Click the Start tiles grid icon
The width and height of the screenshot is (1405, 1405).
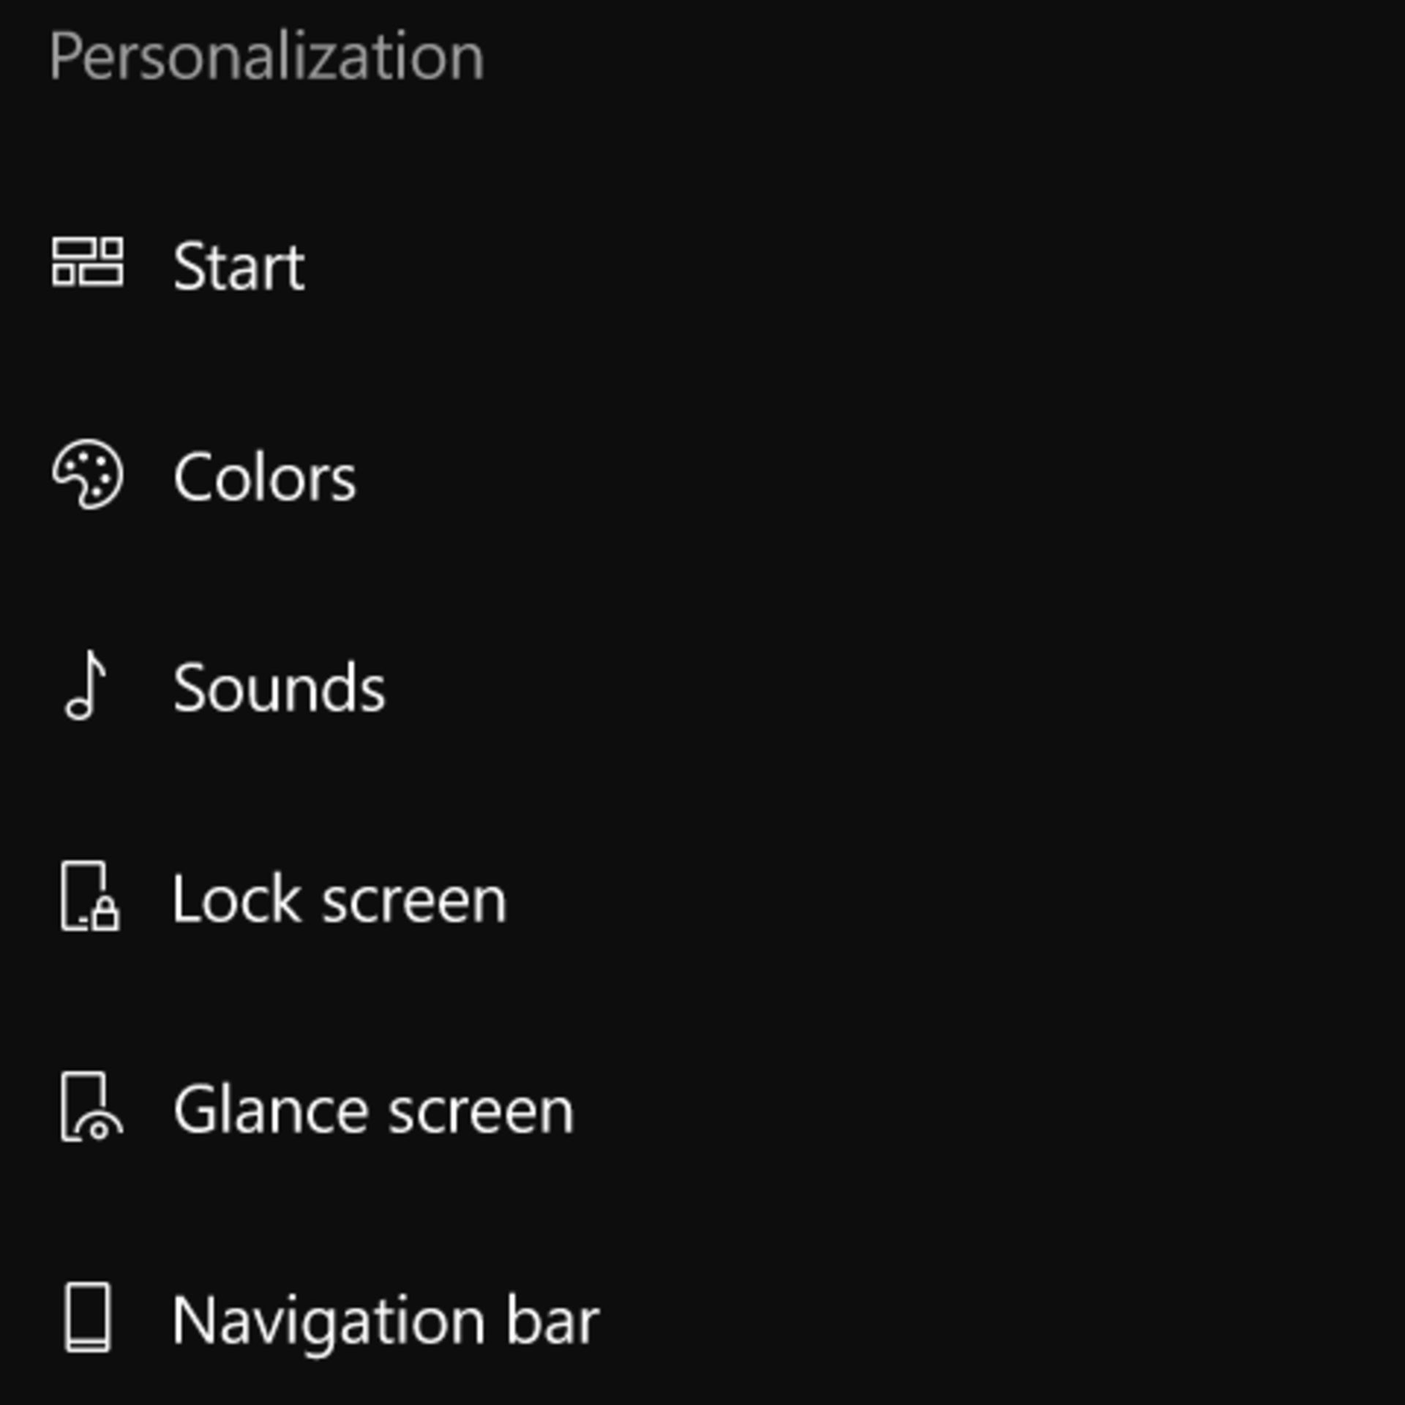[x=88, y=262]
